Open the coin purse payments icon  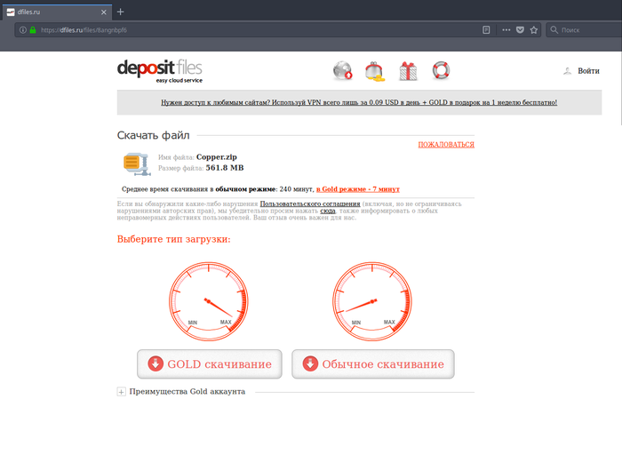[375, 71]
